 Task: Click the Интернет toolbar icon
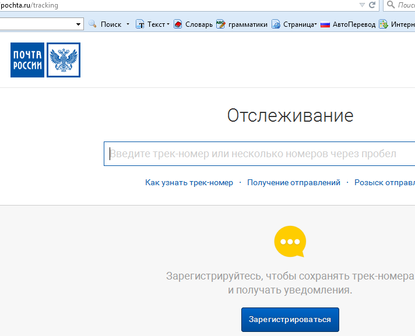point(383,24)
